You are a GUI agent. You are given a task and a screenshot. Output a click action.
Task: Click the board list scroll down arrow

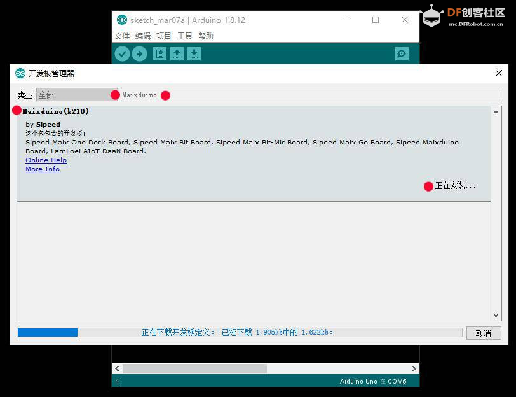pyautogui.click(x=496, y=316)
